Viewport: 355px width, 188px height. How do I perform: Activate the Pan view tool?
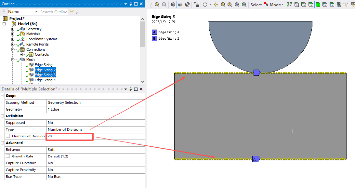(x=216, y=5)
